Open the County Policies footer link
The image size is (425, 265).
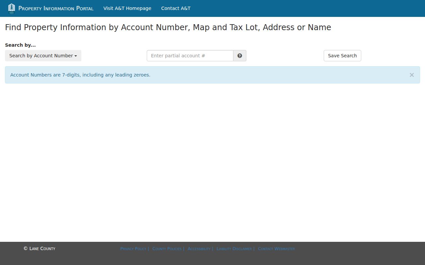[167, 249]
